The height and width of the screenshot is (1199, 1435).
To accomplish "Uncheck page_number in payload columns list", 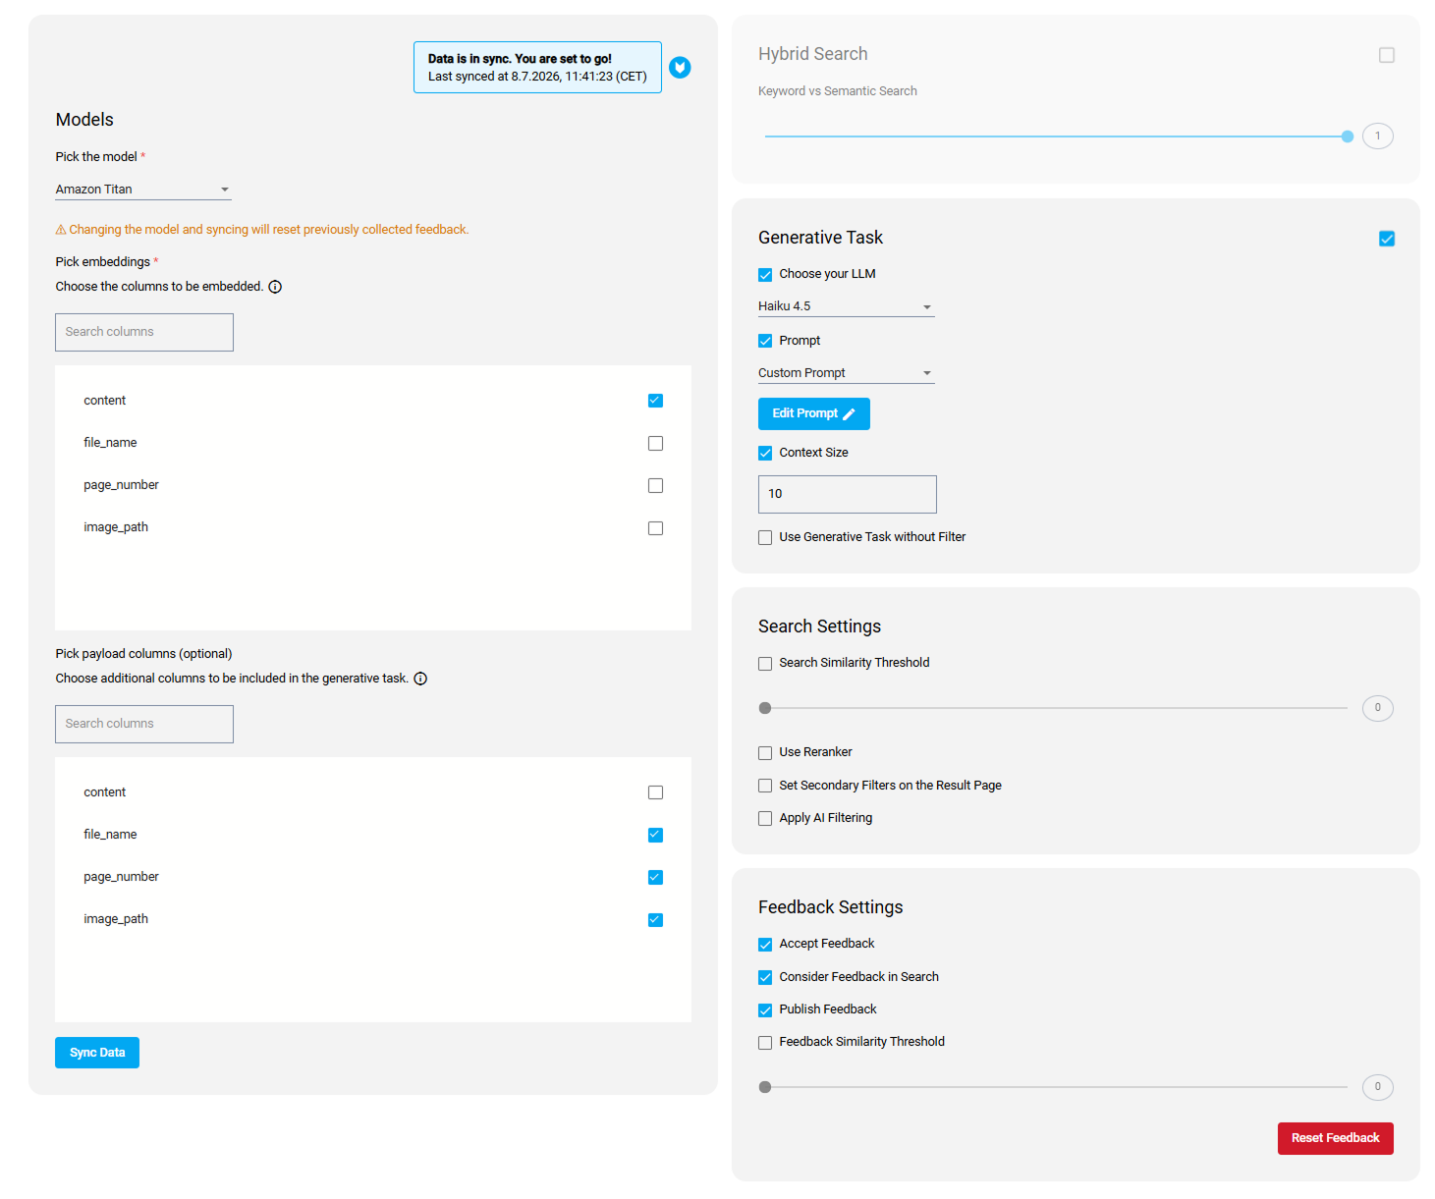I will [655, 877].
